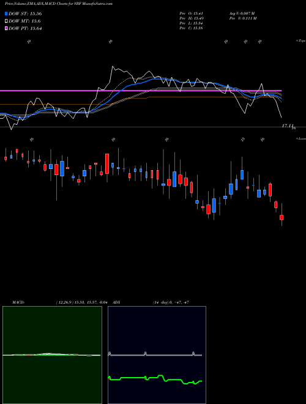The height and width of the screenshot is (404, 306).
Task: Click the 'Pre L: 15.34' low value
Action: pyautogui.click(x=191, y=23)
